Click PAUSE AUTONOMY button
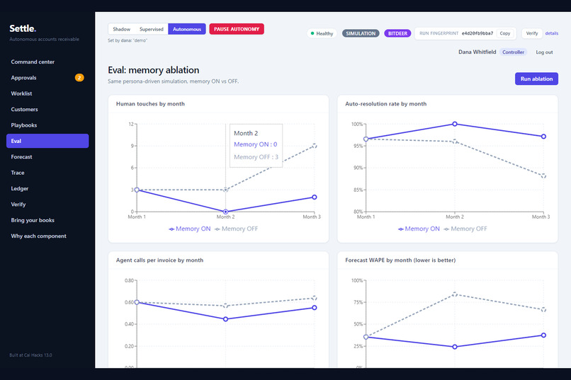This screenshot has width=571, height=380. click(237, 29)
